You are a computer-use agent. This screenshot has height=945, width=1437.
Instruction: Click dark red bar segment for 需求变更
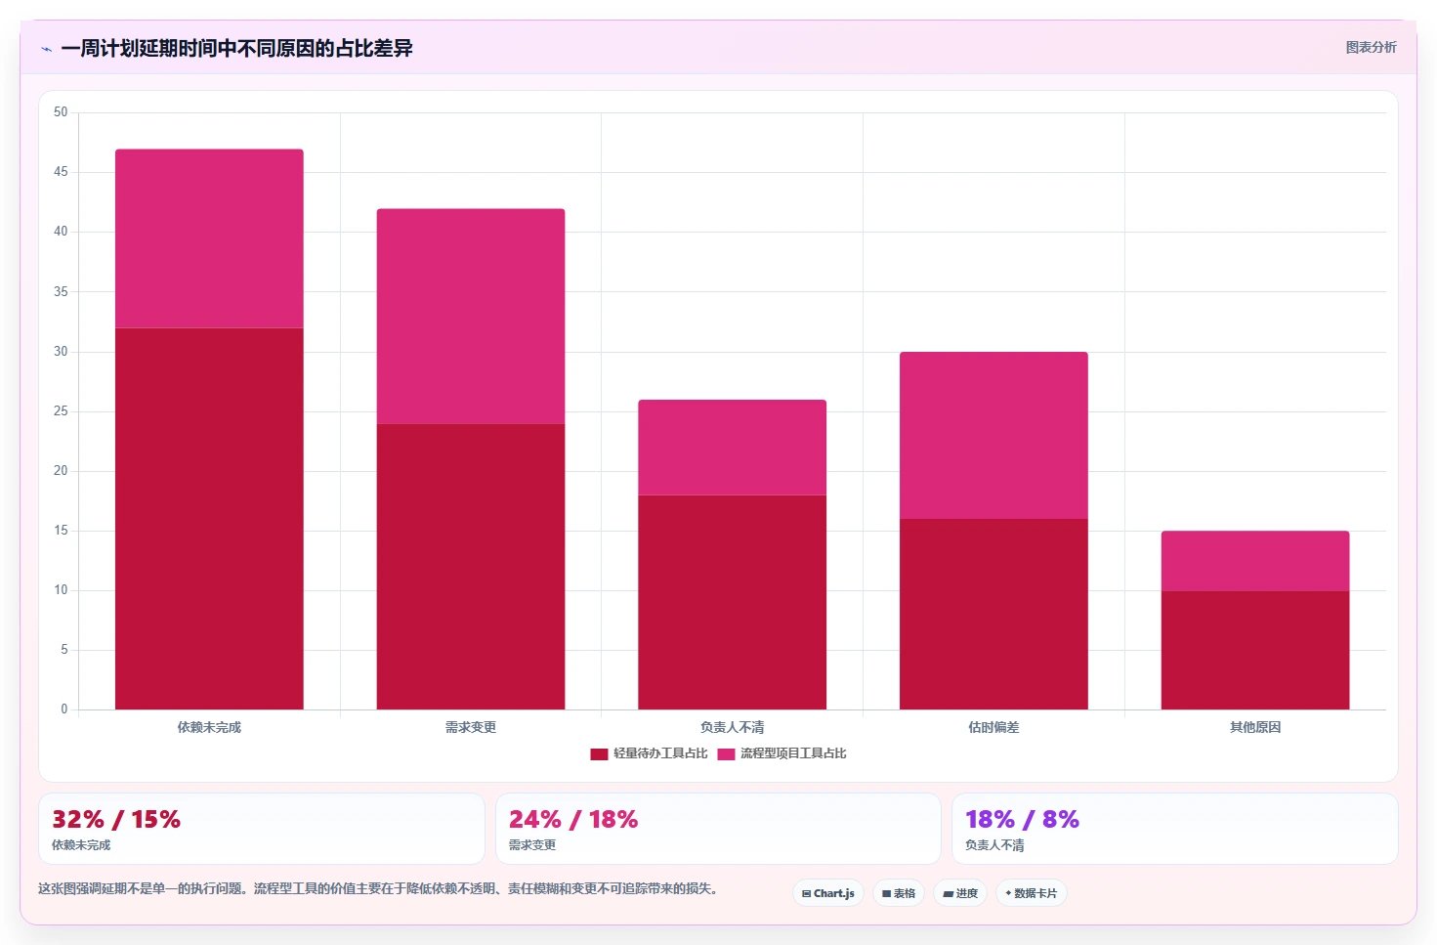[471, 566]
